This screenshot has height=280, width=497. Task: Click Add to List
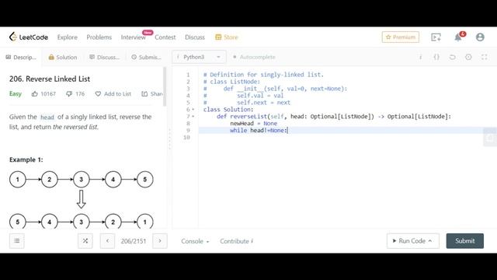click(x=113, y=94)
